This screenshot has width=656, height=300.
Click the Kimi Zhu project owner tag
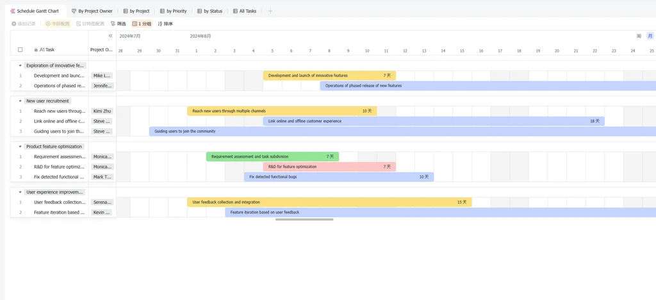102,112
